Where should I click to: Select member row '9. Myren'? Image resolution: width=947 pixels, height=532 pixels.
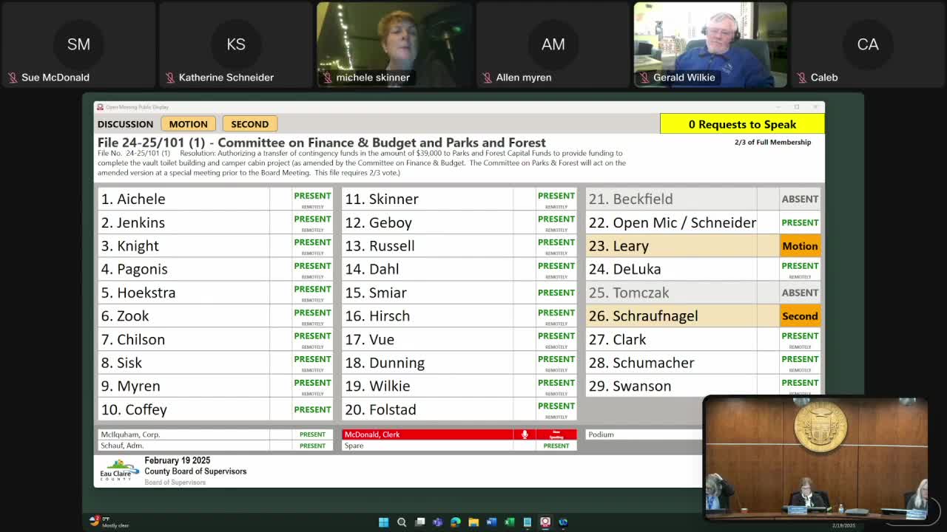pos(215,386)
